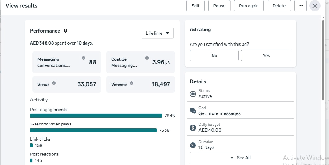Click the Edit button

195,6
